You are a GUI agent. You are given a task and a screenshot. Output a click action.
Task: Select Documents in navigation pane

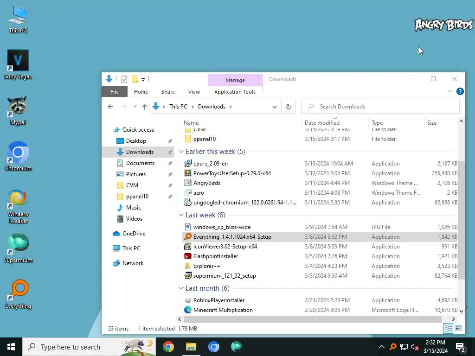tap(140, 163)
